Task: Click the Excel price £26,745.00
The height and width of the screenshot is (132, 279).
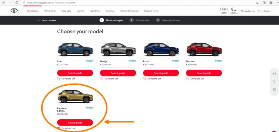Action: [149, 64]
